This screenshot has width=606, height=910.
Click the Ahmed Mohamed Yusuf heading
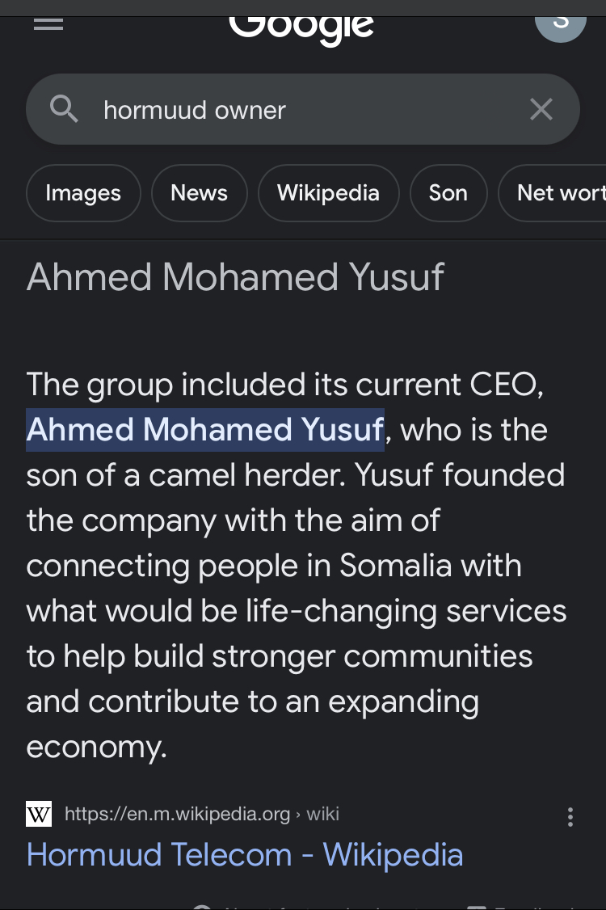(235, 277)
